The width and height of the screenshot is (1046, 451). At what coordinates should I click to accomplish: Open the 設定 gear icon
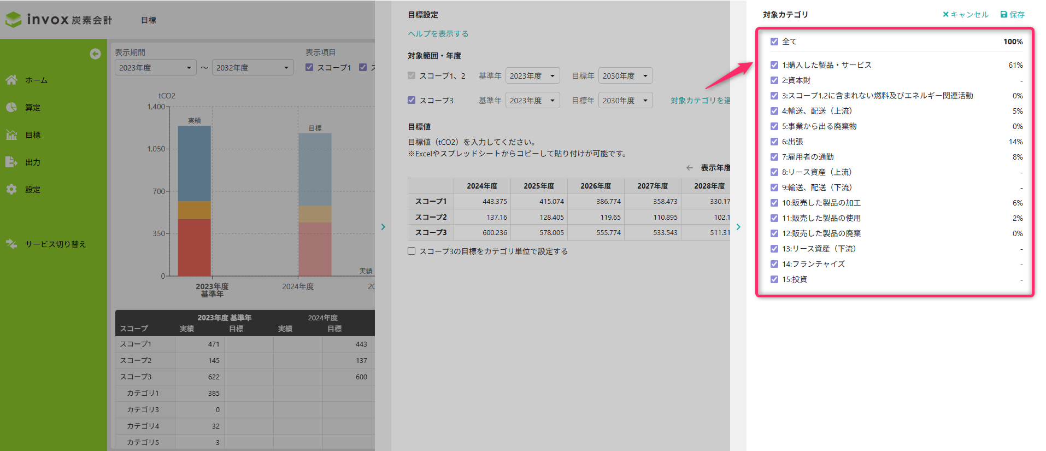coord(11,190)
